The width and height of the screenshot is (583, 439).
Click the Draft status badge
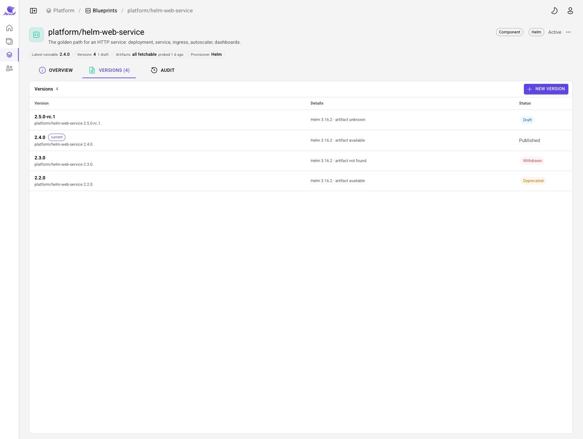[x=527, y=120]
